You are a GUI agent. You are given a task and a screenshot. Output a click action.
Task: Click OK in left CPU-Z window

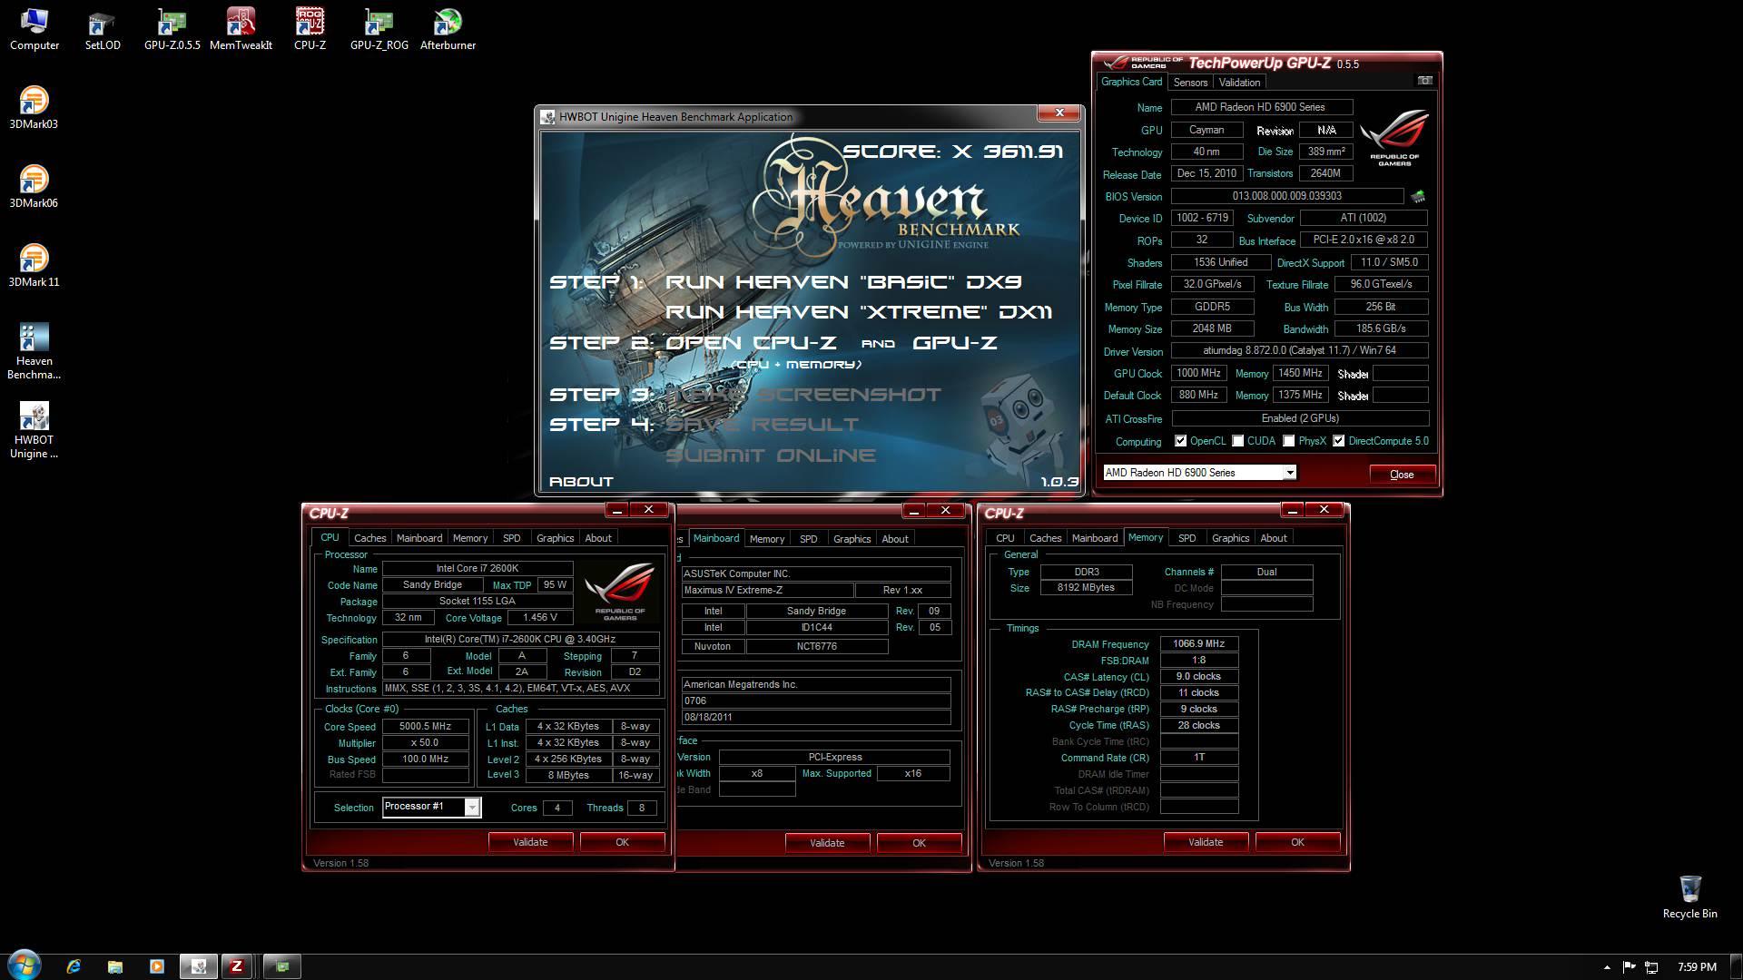point(622,842)
